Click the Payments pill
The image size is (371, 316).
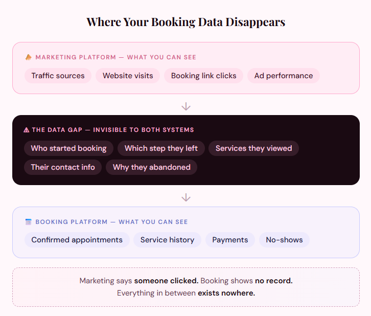(230, 240)
